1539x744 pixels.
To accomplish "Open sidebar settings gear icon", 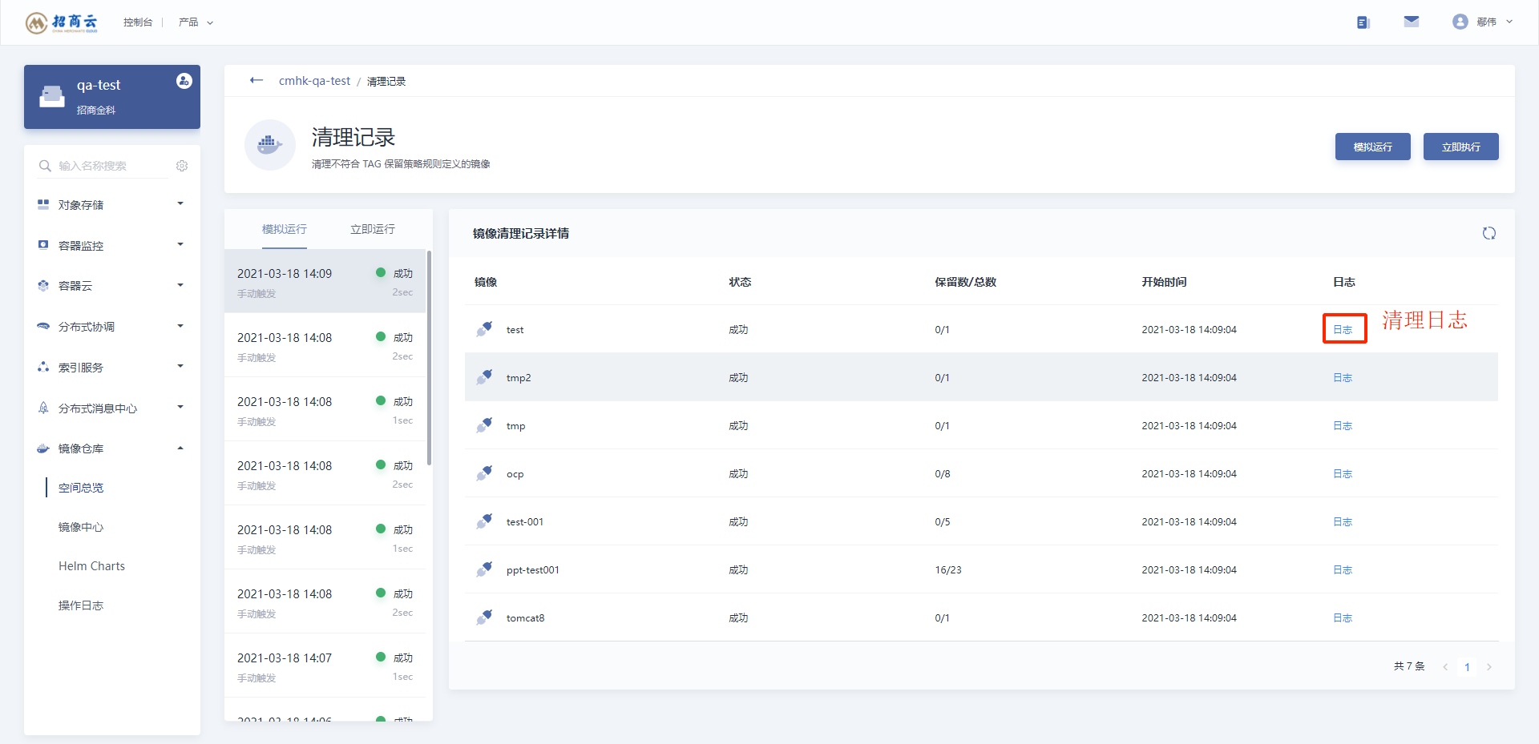I will pyautogui.click(x=182, y=166).
